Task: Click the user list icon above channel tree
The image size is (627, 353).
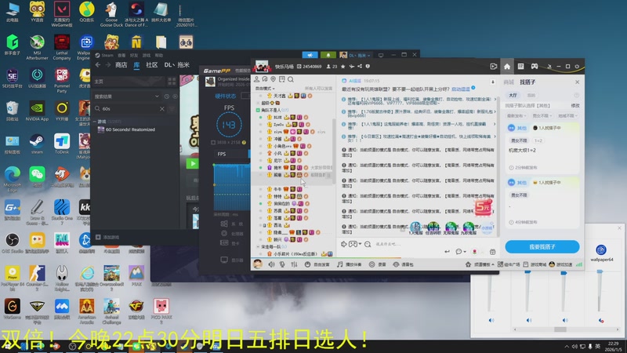Action: 257,79
